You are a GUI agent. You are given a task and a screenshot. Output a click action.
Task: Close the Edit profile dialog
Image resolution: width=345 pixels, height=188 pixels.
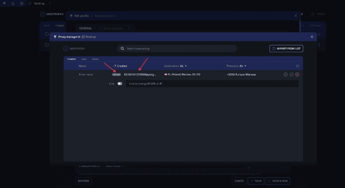(296, 16)
